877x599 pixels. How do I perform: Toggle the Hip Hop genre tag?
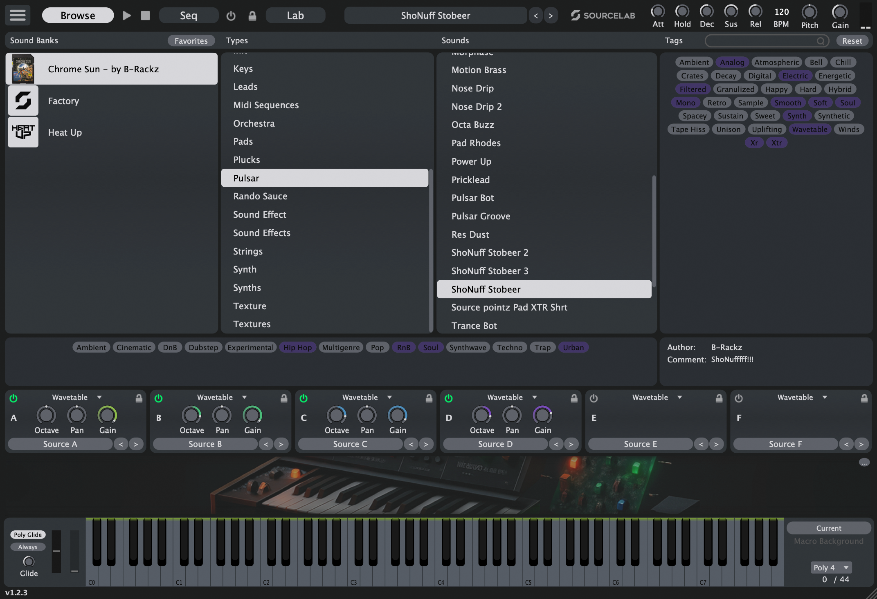[x=297, y=347]
